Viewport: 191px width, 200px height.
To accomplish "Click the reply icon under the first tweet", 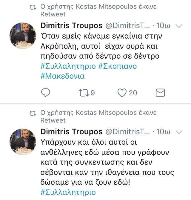I will pos(45,93).
